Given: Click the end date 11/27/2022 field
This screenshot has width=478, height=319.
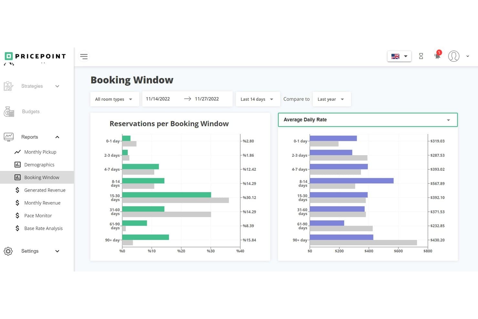Looking at the screenshot, I should coord(207,99).
